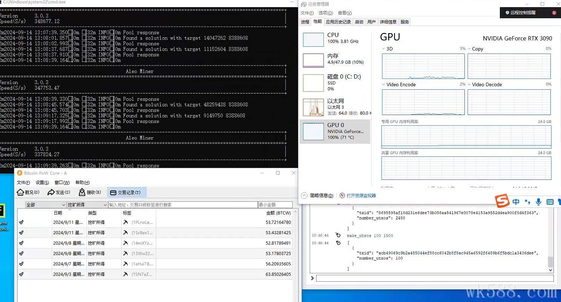Select the 内存 memory performance item
This screenshot has width=561, height=302.
[335, 60]
